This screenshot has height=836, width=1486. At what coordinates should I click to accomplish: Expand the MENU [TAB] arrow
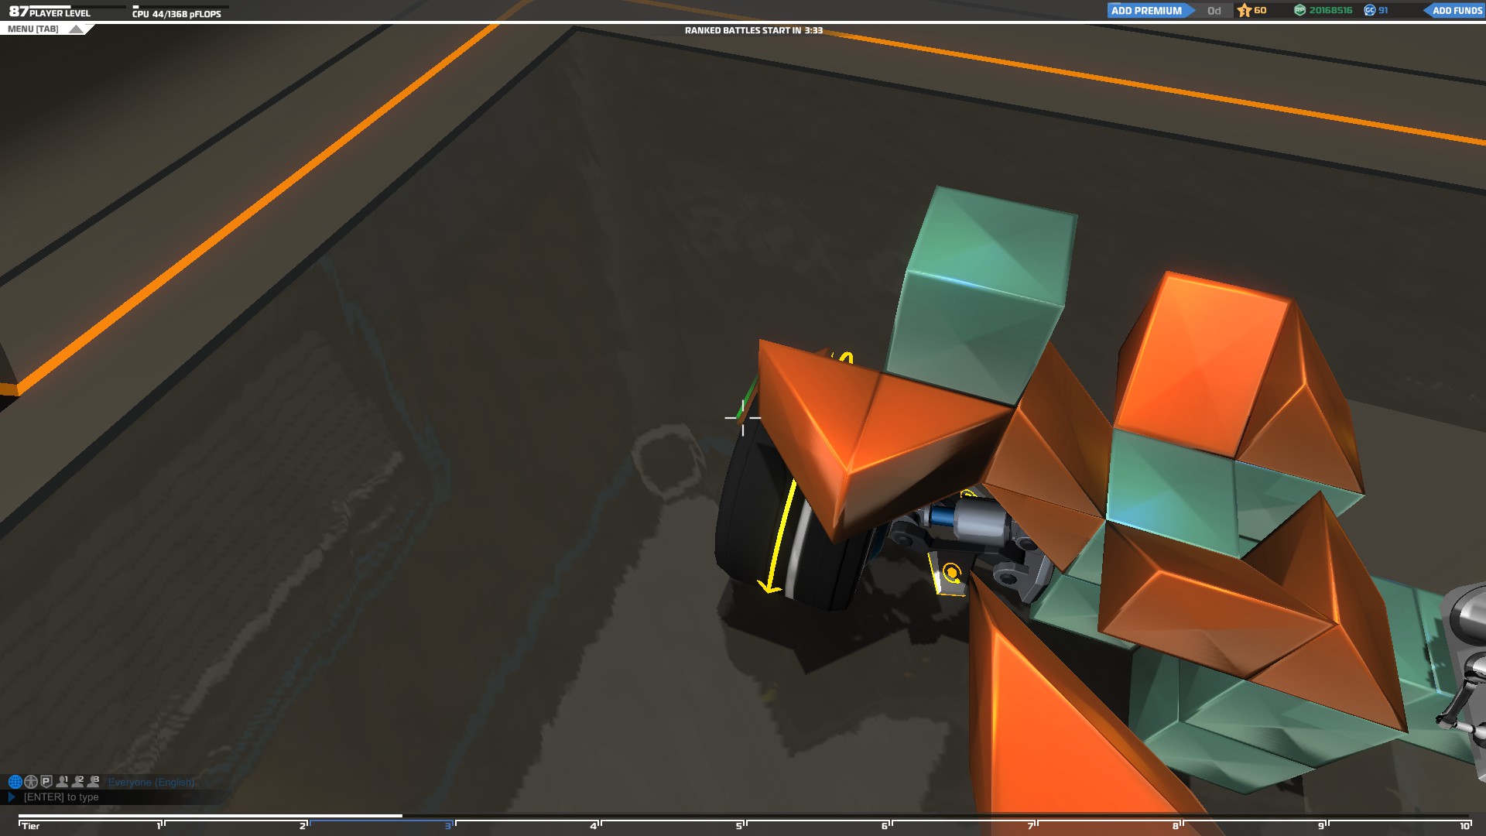76,29
